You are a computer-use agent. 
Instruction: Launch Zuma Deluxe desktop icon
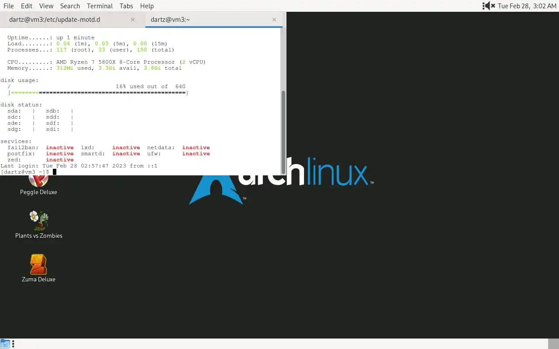click(x=38, y=269)
